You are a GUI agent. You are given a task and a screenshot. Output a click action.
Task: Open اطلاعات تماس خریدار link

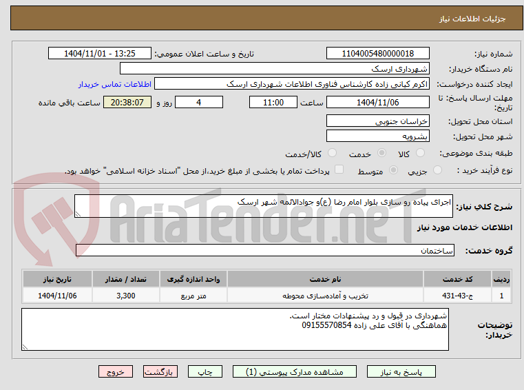pos(114,84)
